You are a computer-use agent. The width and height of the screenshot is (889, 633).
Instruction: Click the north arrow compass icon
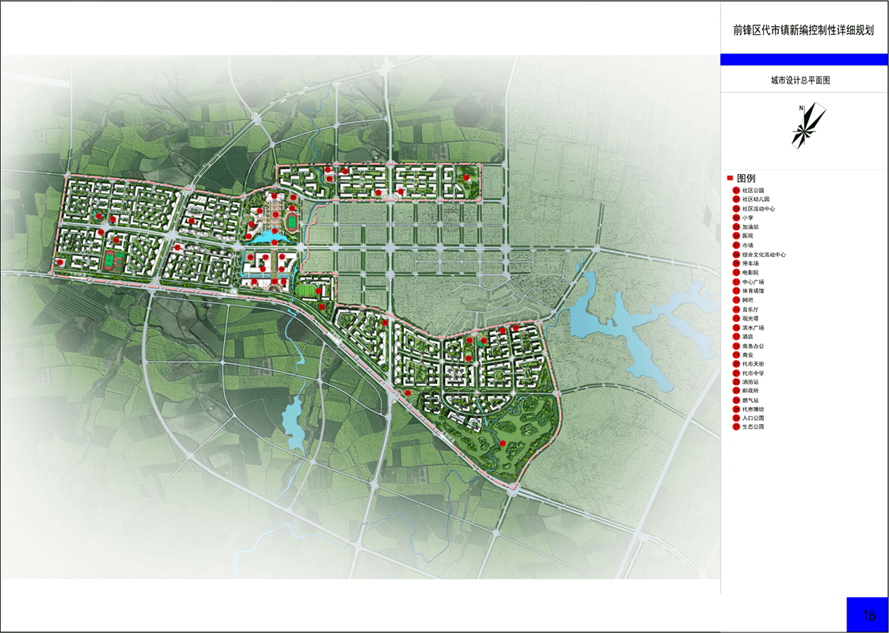(x=806, y=127)
